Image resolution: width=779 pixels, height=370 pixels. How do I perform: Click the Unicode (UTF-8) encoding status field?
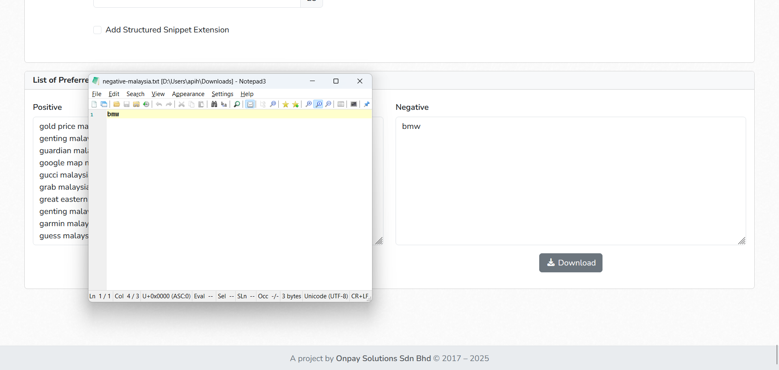pos(326,296)
